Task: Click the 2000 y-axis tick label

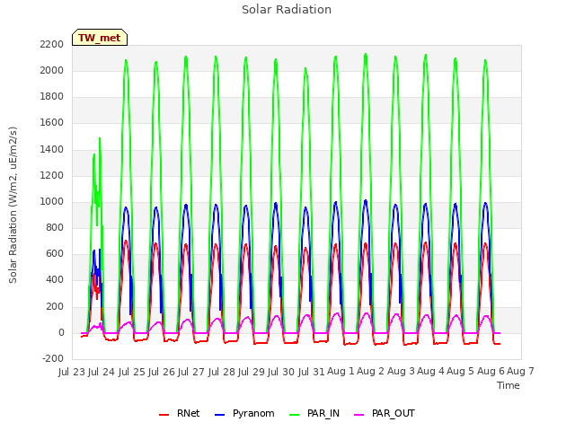Action: (52, 70)
